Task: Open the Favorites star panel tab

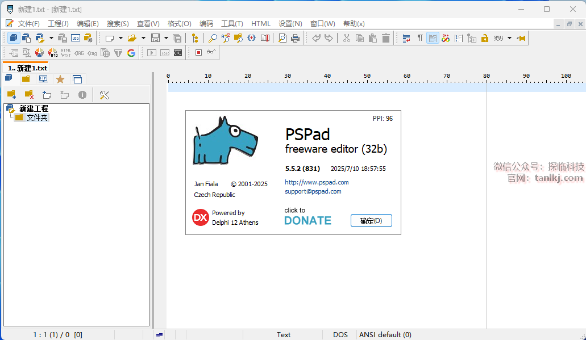Action: [60, 79]
